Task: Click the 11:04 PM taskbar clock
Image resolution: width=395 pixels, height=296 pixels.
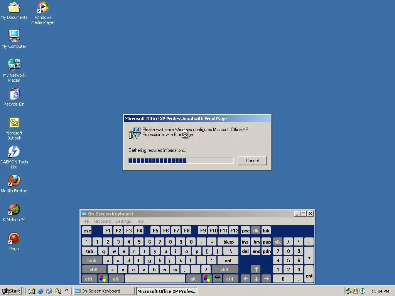Action: click(x=380, y=291)
